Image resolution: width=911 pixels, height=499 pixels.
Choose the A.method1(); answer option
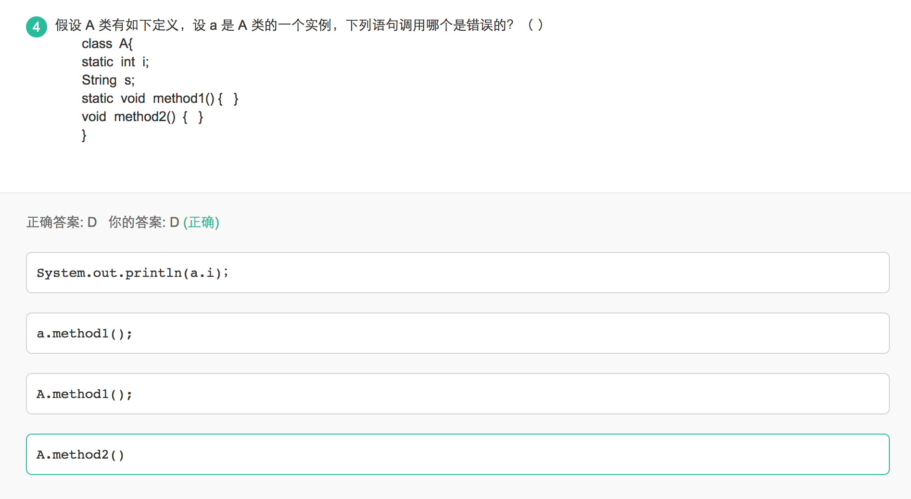pos(457,394)
